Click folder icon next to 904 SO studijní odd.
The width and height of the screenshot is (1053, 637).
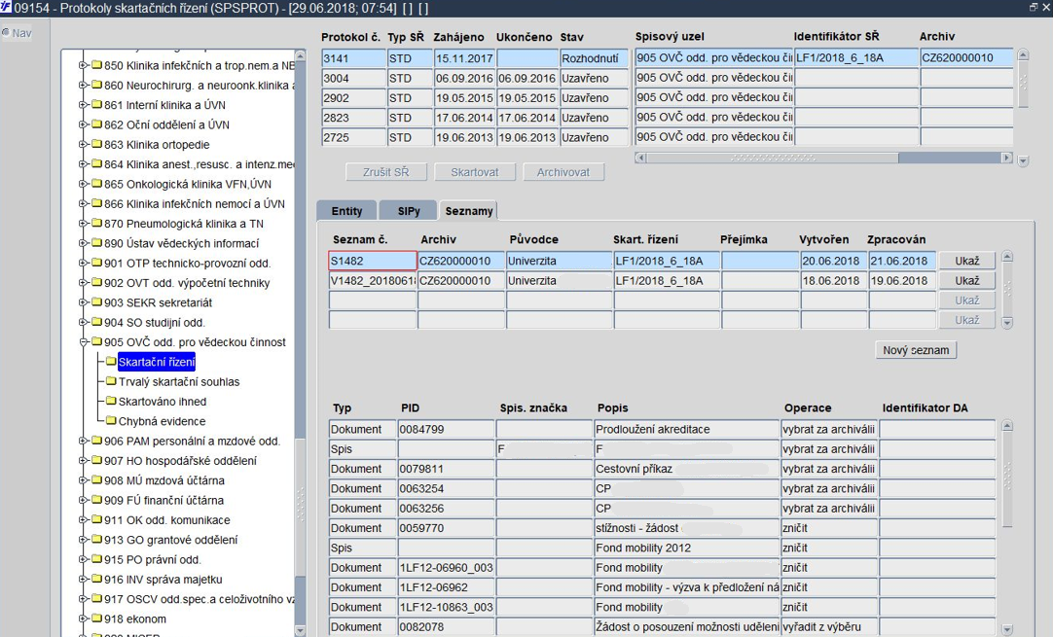coord(96,322)
